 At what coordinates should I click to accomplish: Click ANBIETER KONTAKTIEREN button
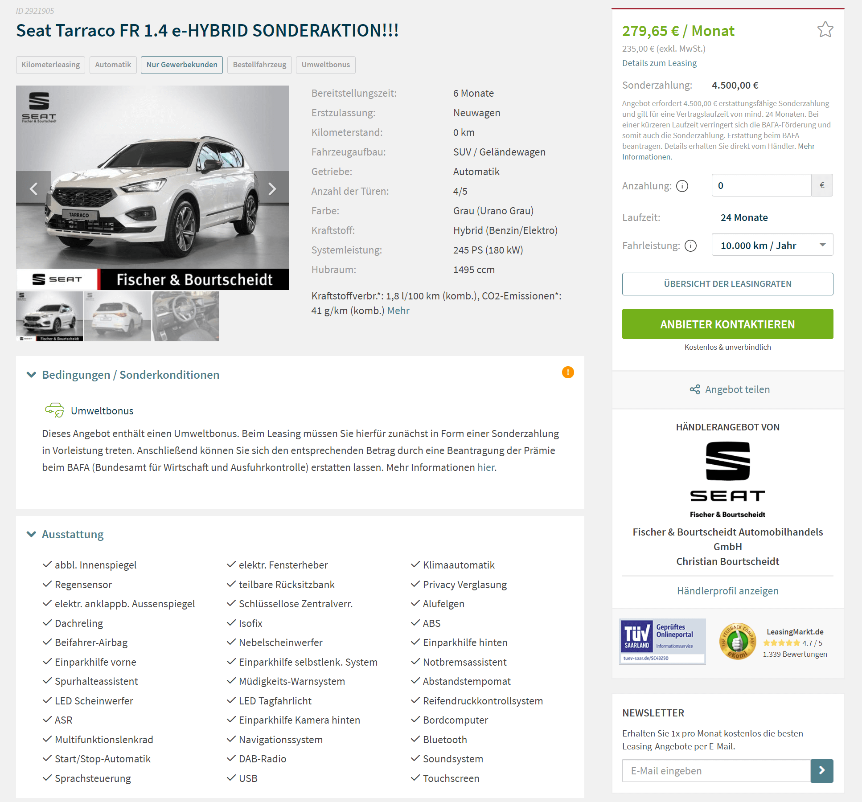pyautogui.click(x=727, y=324)
